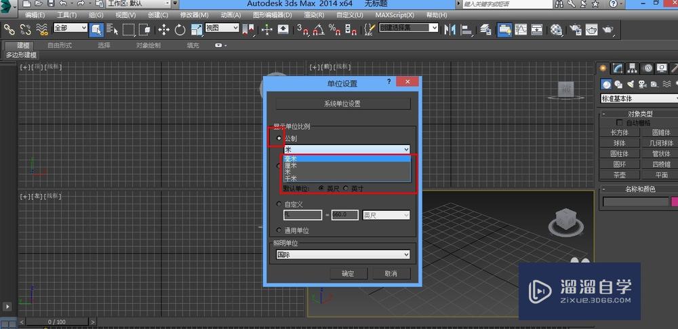
Task: Open the Material Editor icon
Action: [x=556, y=29]
